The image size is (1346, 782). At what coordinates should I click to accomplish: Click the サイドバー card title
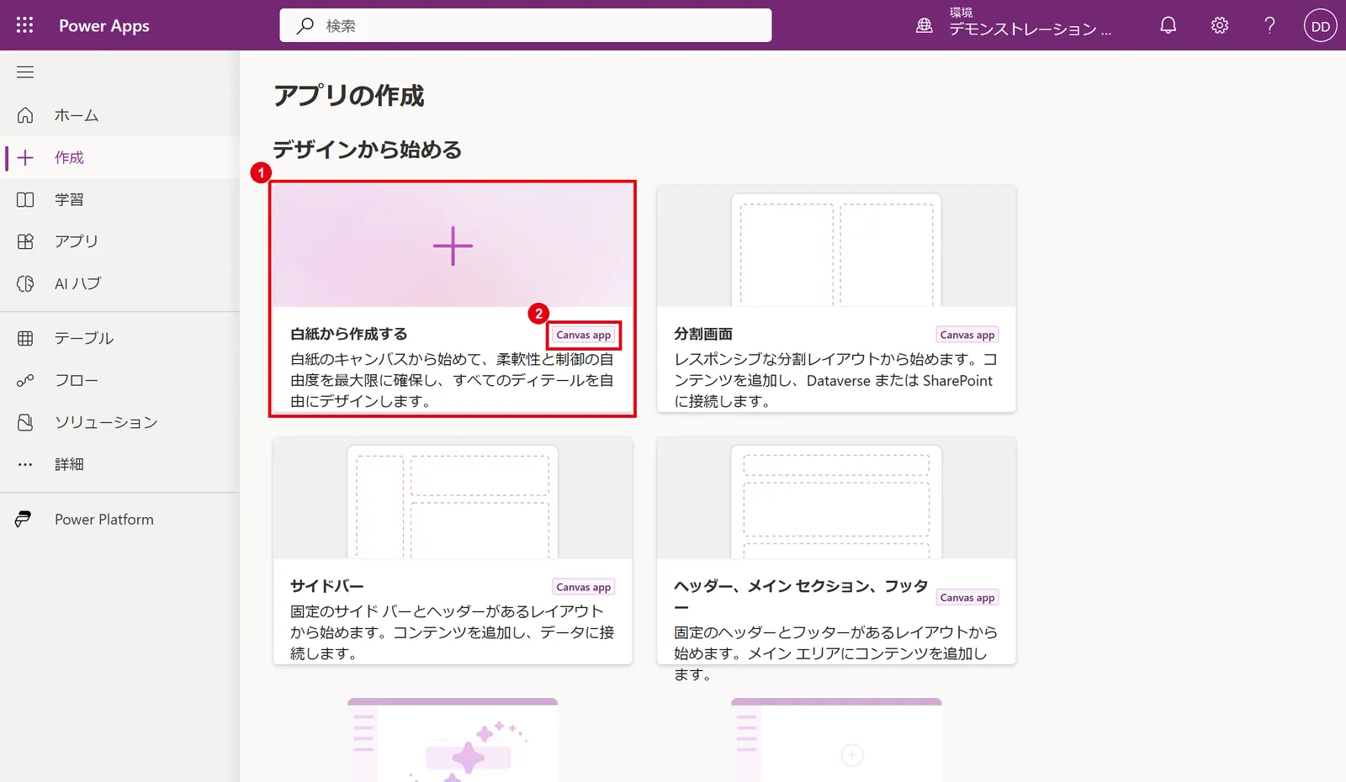pyautogui.click(x=327, y=586)
